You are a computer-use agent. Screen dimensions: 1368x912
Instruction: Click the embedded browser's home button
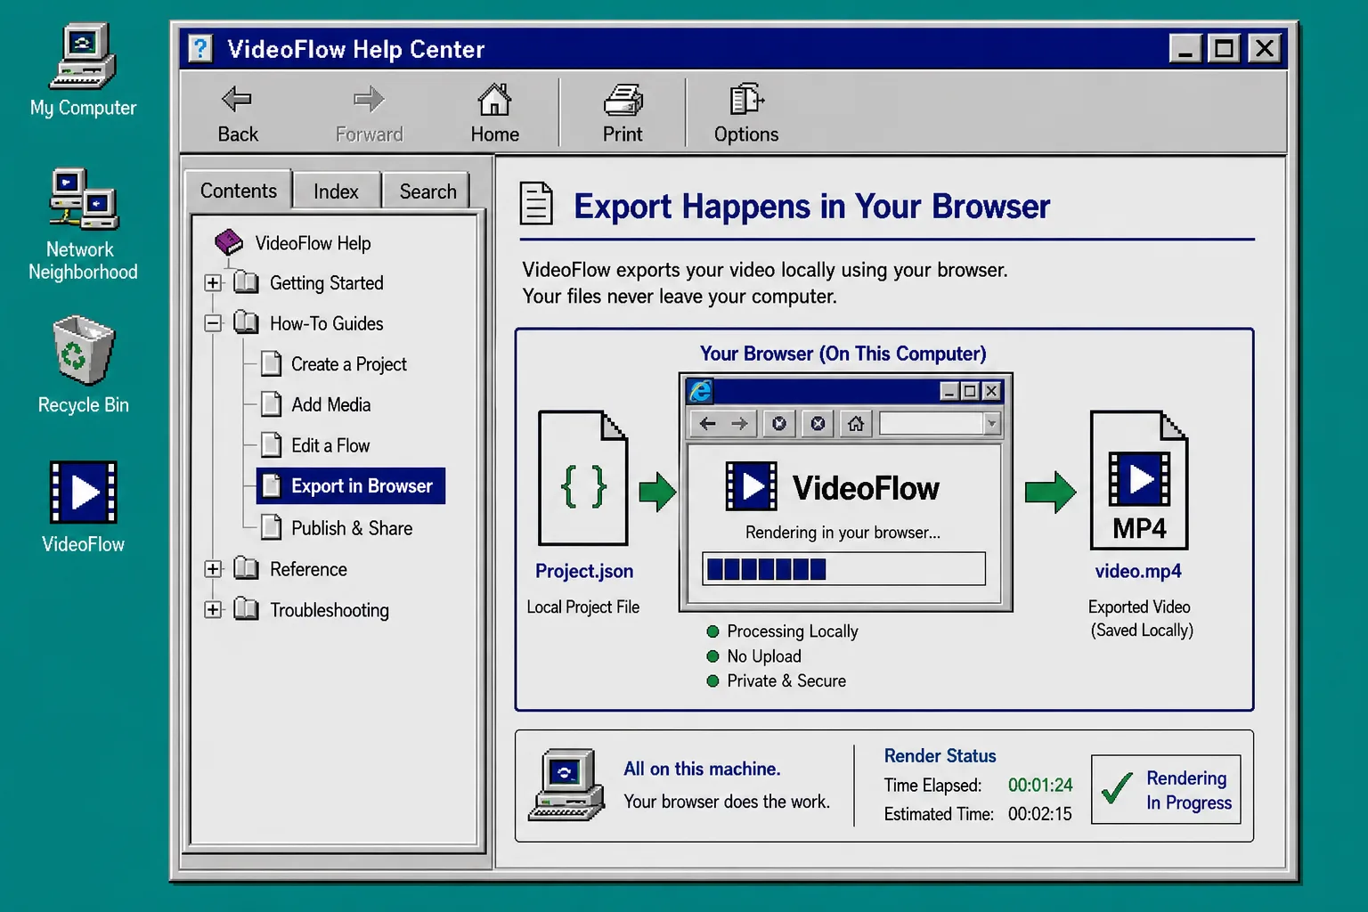[x=856, y=423]
